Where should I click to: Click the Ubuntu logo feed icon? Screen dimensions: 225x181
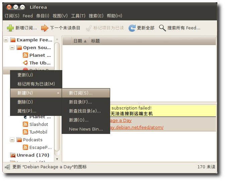pos(25,63)
